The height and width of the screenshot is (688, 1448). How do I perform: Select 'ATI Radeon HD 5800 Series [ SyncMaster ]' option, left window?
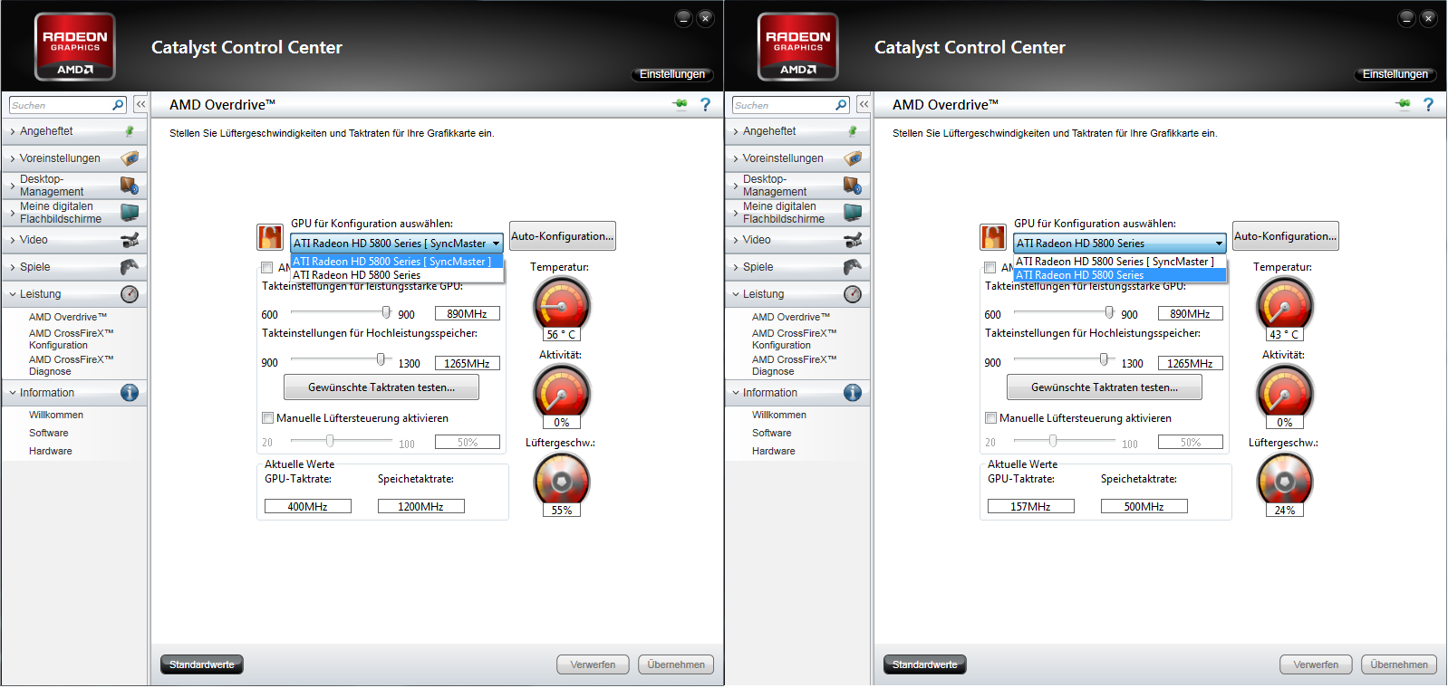397,262
